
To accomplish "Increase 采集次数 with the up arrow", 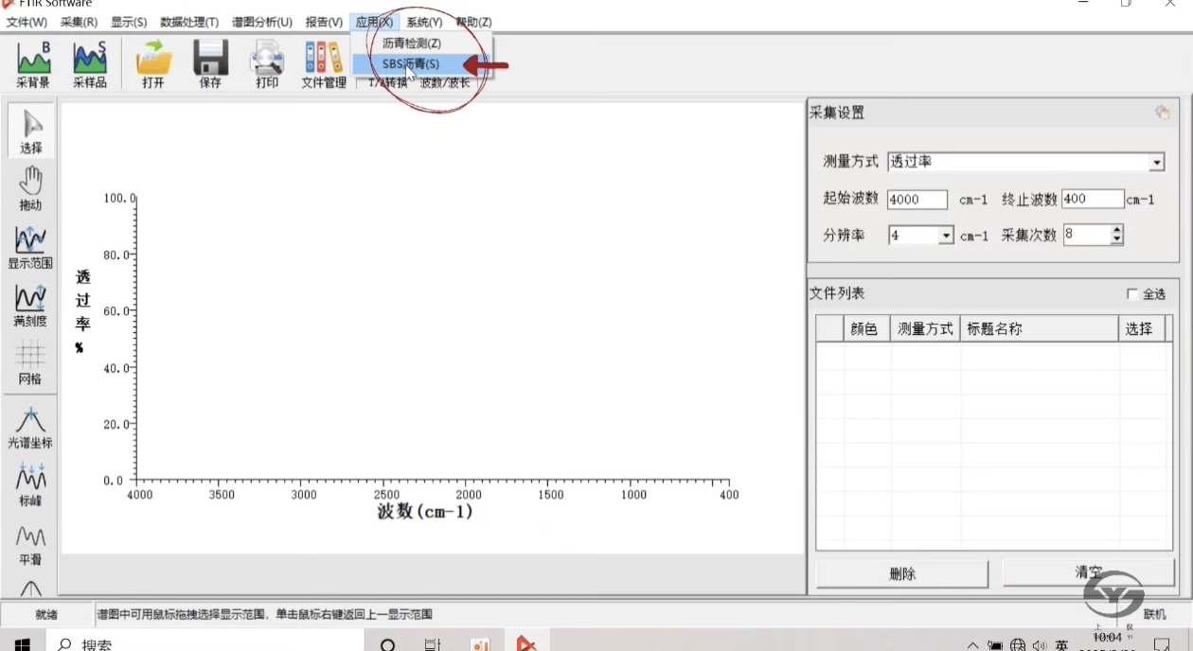I will point(1116,230).
